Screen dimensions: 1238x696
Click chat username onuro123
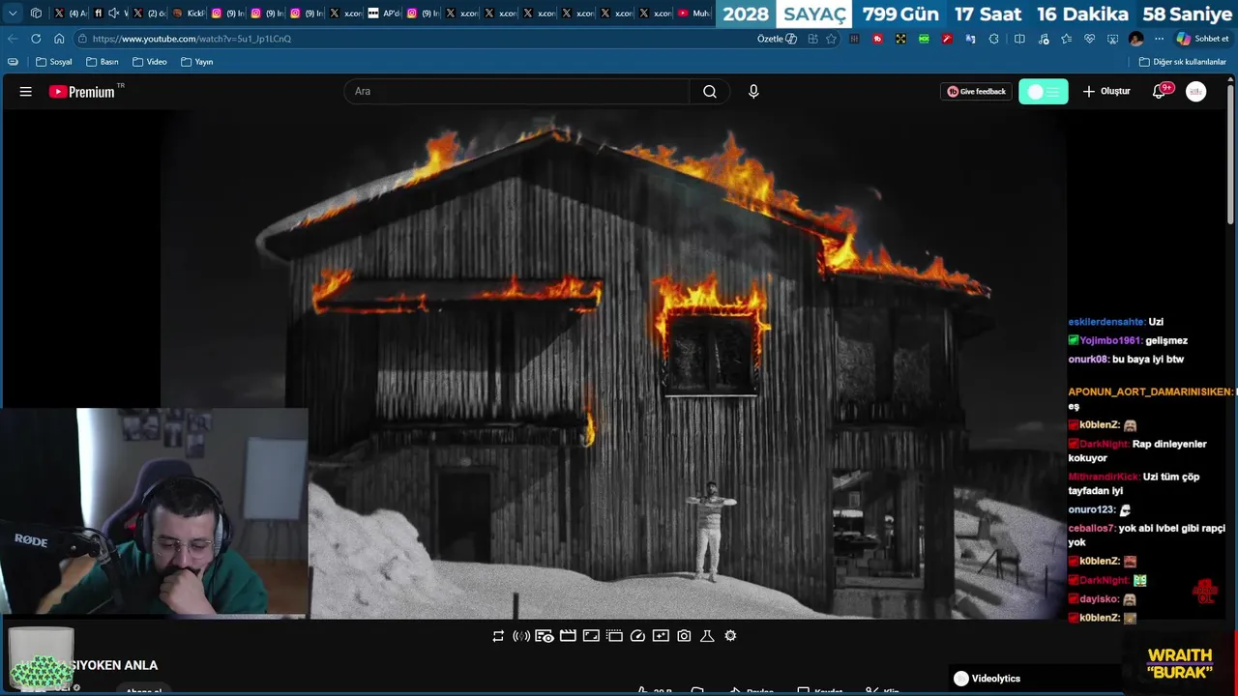pos(1091,510)
